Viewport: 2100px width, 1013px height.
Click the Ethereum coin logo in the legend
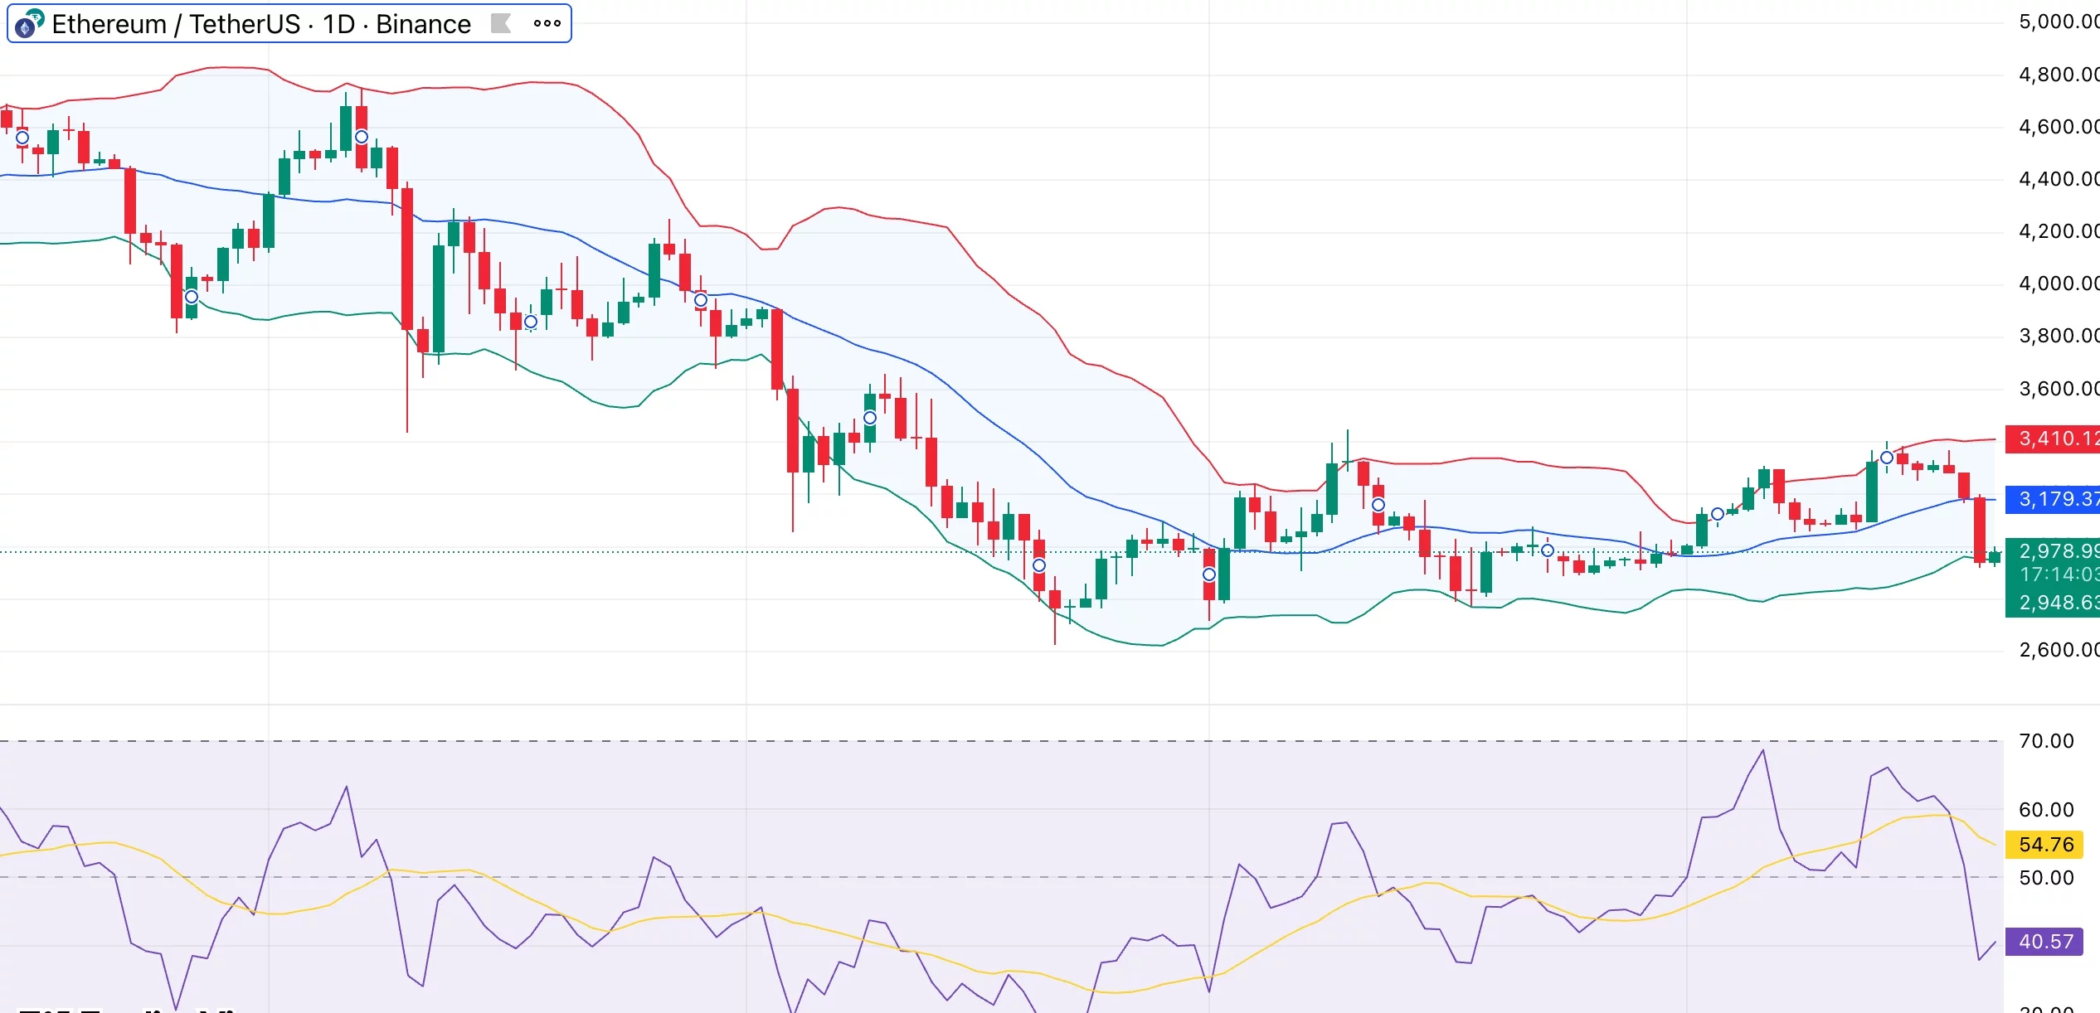27,23
